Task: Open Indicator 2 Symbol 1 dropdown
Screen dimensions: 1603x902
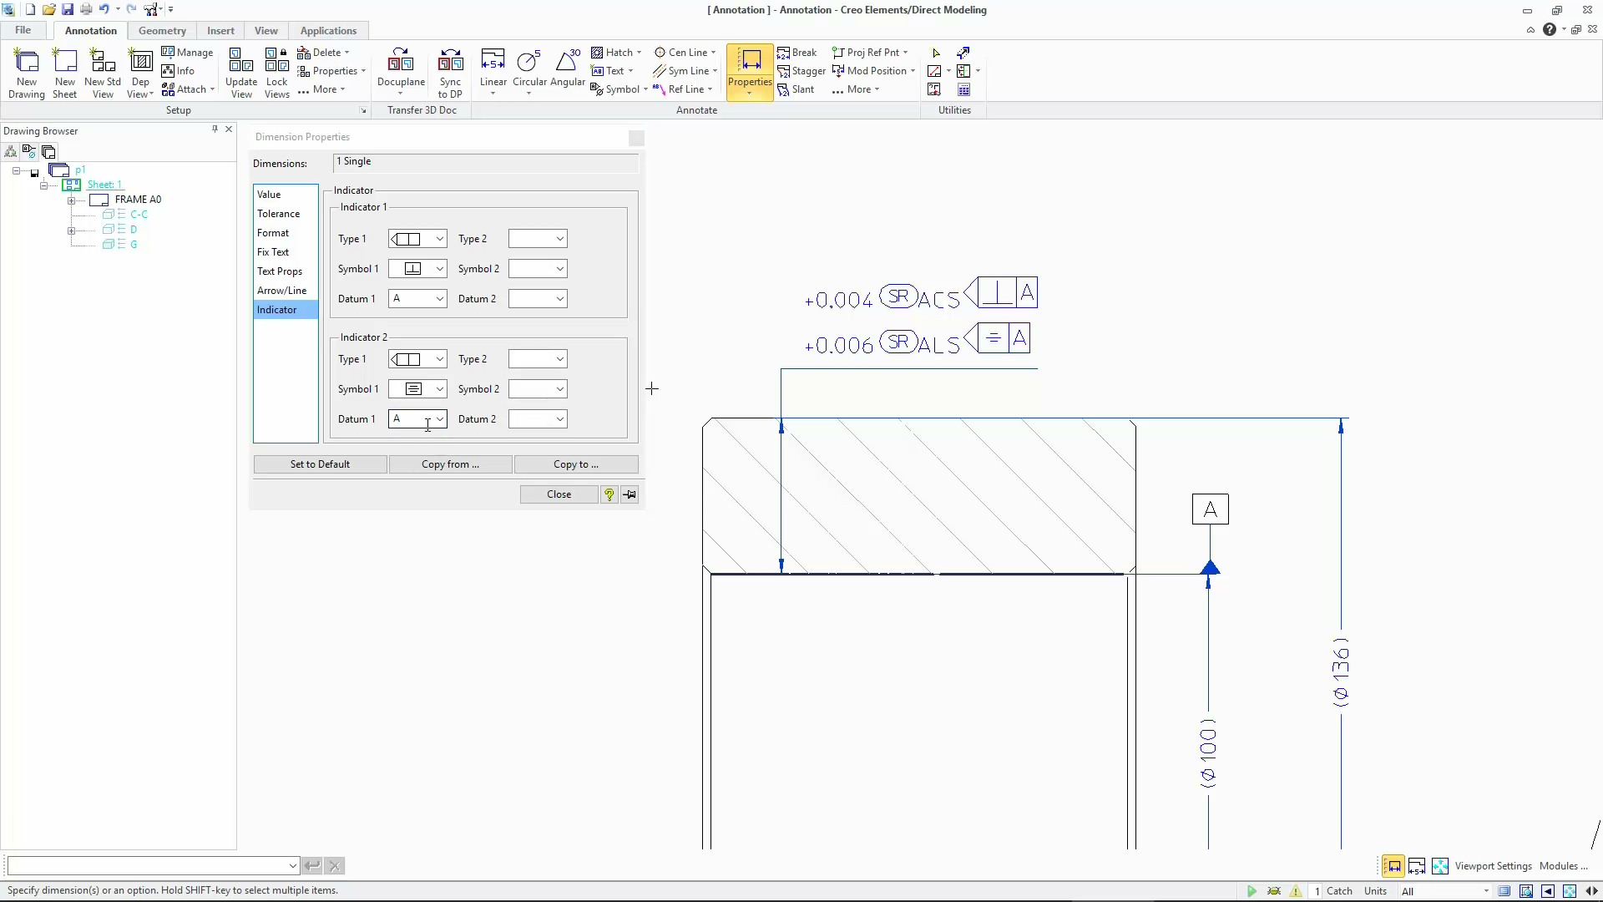Action: coord(417,389)
